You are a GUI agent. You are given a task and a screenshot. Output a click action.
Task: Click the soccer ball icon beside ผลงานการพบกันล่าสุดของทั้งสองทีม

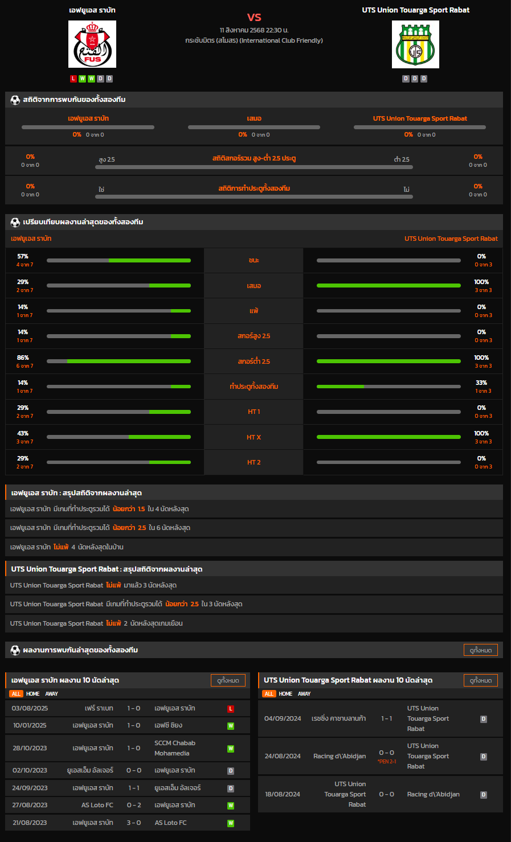click(15, 650)
